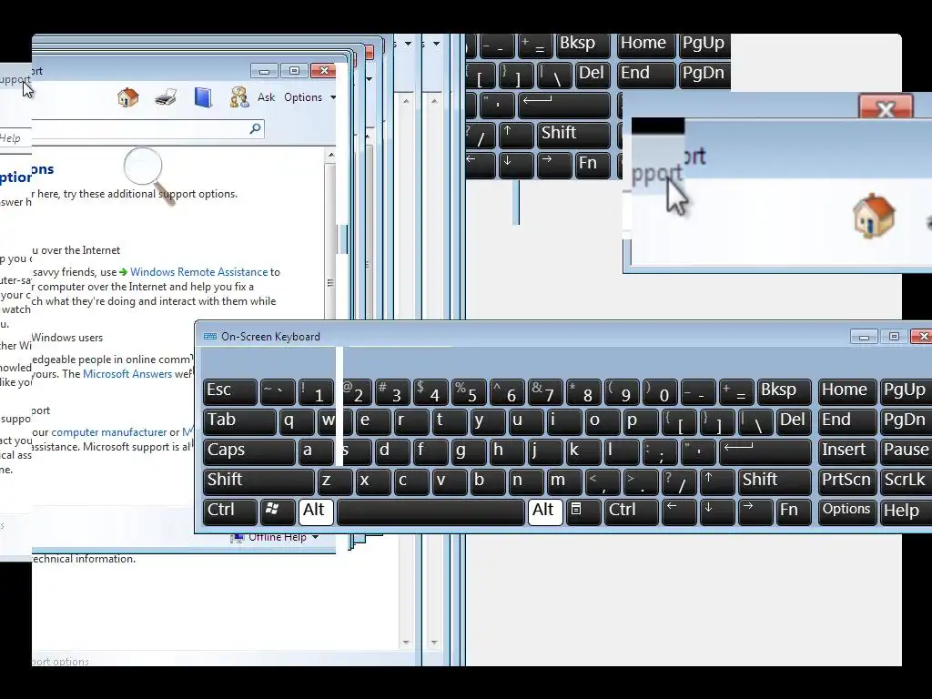Open computer manufacturer link
This screenshot has width=932, height=699.
click(x=109, y=432)
